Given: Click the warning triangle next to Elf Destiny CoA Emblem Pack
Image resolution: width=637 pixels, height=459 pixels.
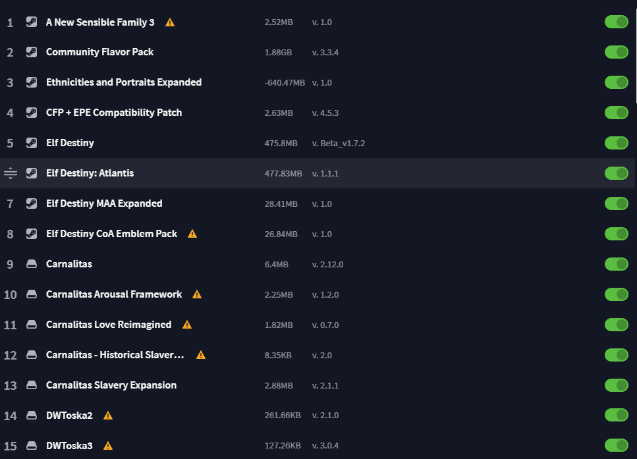Looking at the screenshot, I should point(192,234).
